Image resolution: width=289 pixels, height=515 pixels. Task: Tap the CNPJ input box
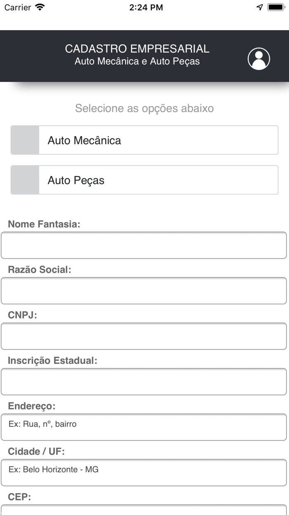[x=144, y=336]
